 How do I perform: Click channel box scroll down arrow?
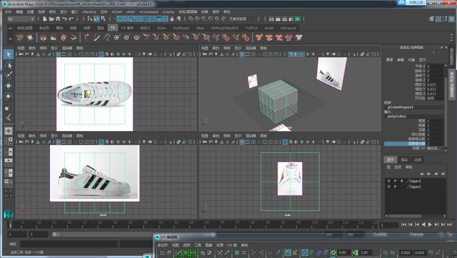(445, 151)
